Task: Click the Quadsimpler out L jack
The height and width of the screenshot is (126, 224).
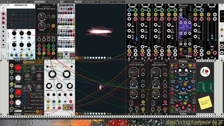Action: [x=60, y=55]
